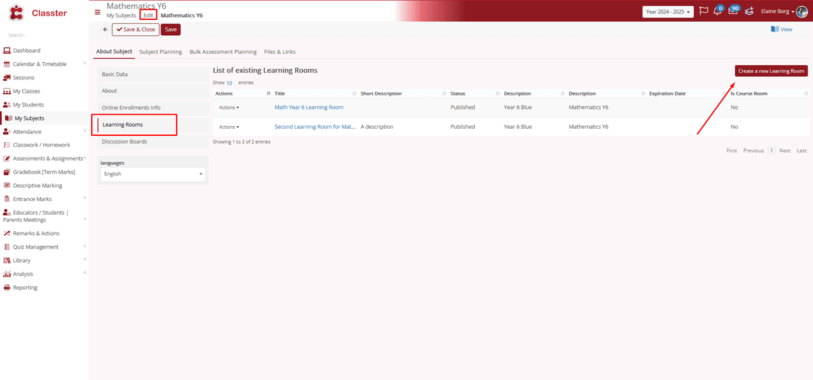Open Math Year 6 Learning Room link

tap(309, 108)
